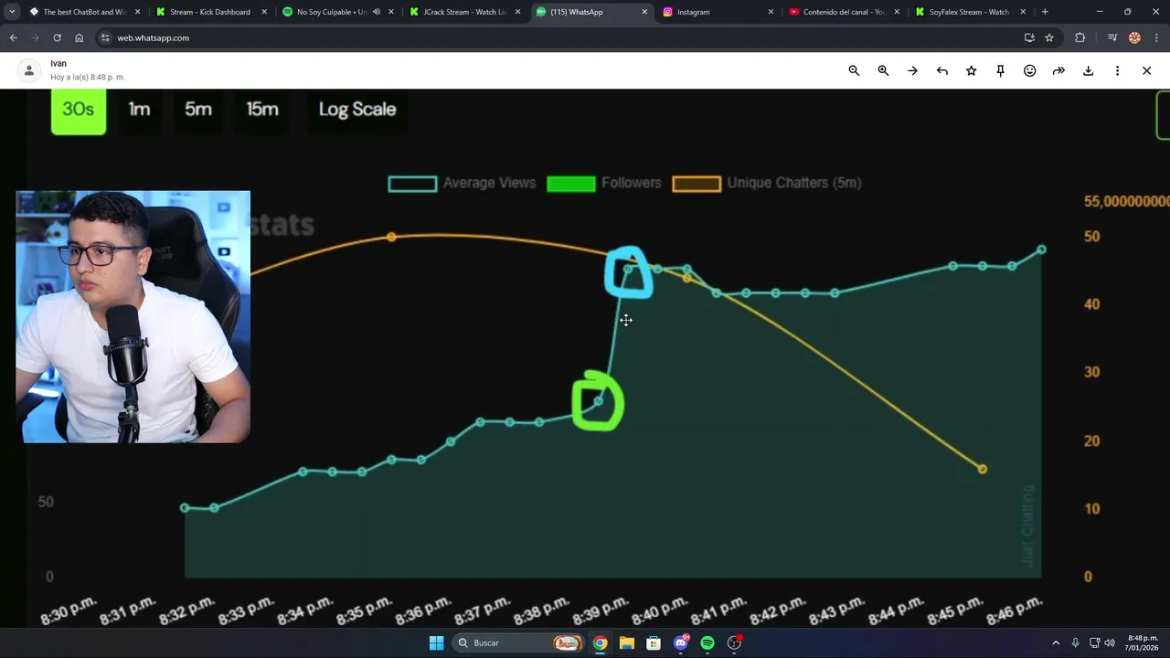Open volume settings from system tray
Screen dimensions: 1170x658
click(x=1109, y=642)
